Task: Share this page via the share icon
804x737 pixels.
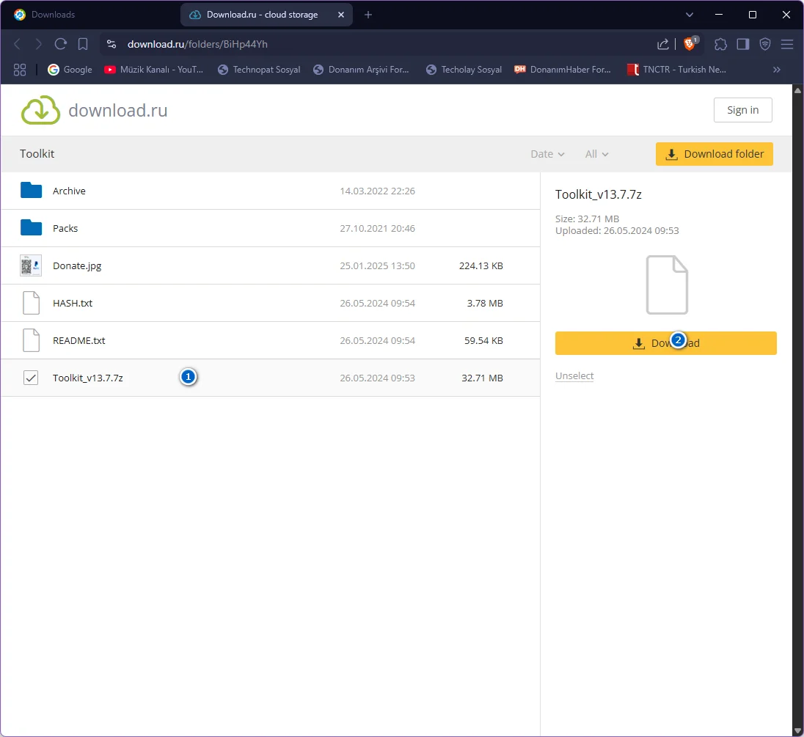Action: [x=663, y=44]
